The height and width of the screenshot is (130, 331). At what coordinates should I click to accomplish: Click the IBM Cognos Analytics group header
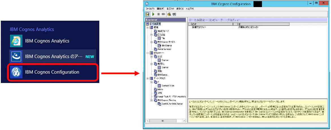coord(32,29)
